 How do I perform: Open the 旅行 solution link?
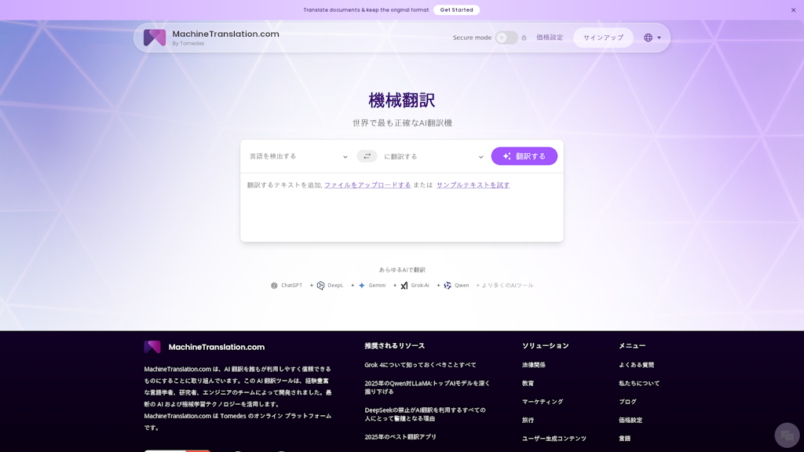coord(528,421)
